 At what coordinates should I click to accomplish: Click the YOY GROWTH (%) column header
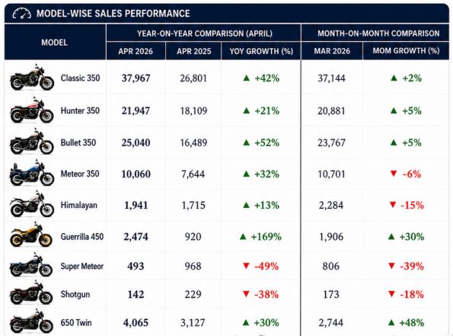[x=261, y=51]
